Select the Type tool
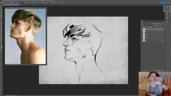171x96 pixels. point(1,34)
